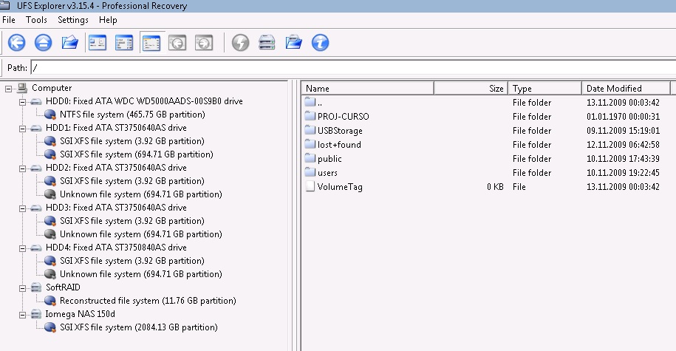Click the VolumeTag size 0 KB cell
The height and width of the screenshot is (351, 676).
tap(495, 187)
